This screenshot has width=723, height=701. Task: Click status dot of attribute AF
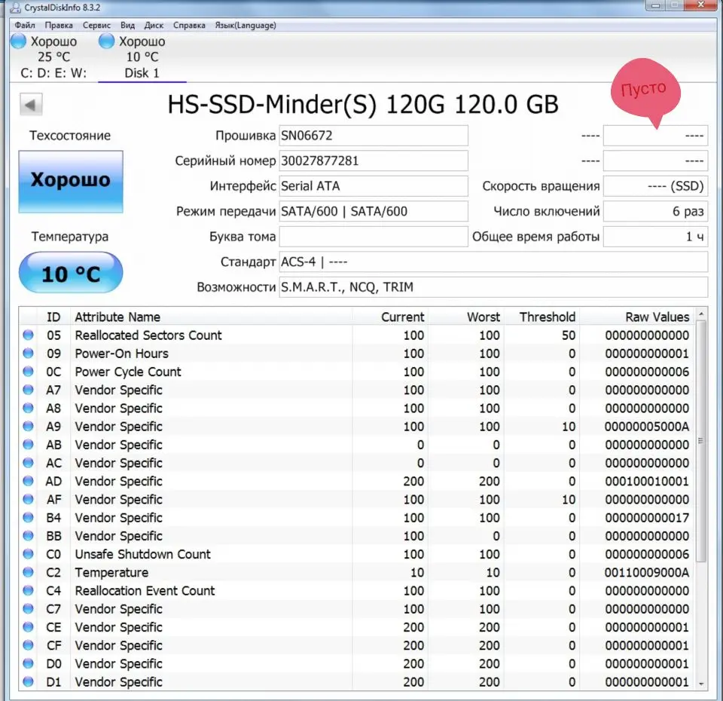(x=28, y=499)
